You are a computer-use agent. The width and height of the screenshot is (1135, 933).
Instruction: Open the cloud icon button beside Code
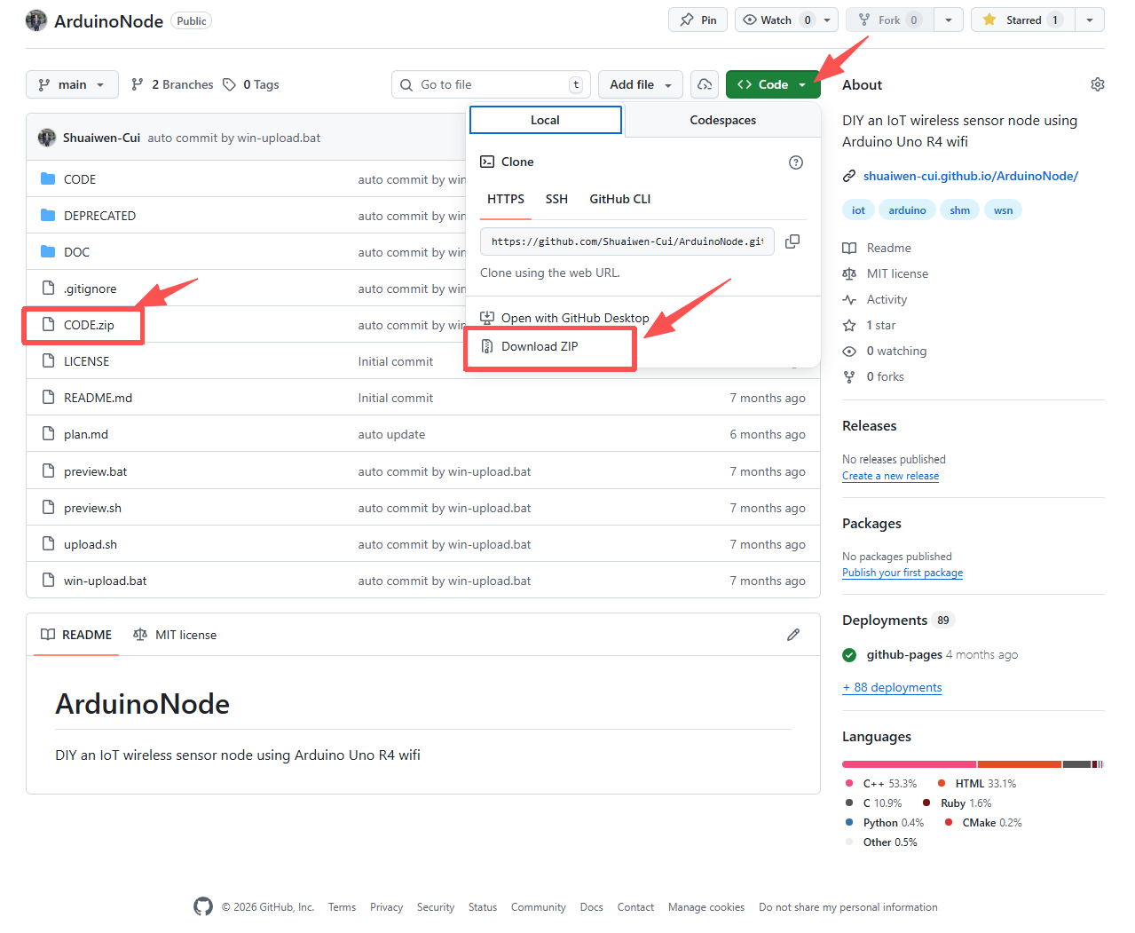[x=705, y=84]
